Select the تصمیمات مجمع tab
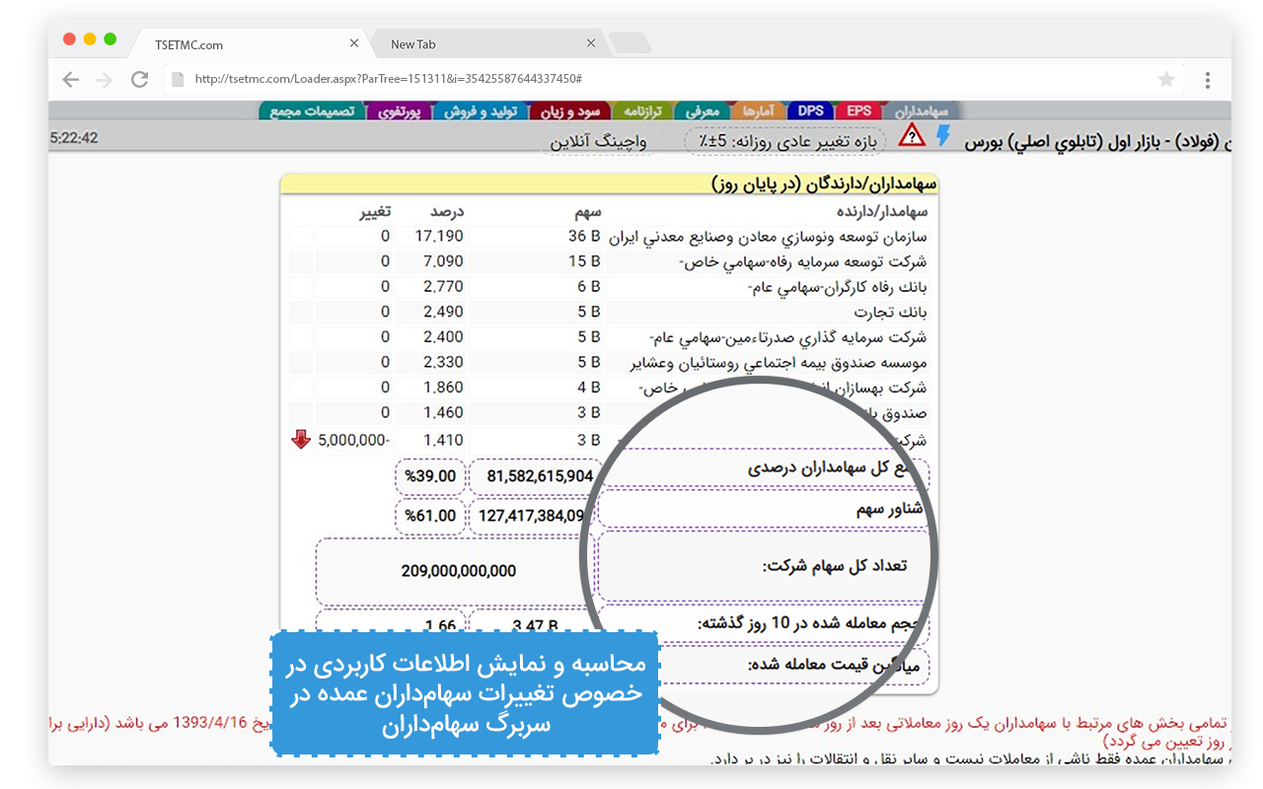Screen dimensions: 1263x789 [x=311, y=110]
